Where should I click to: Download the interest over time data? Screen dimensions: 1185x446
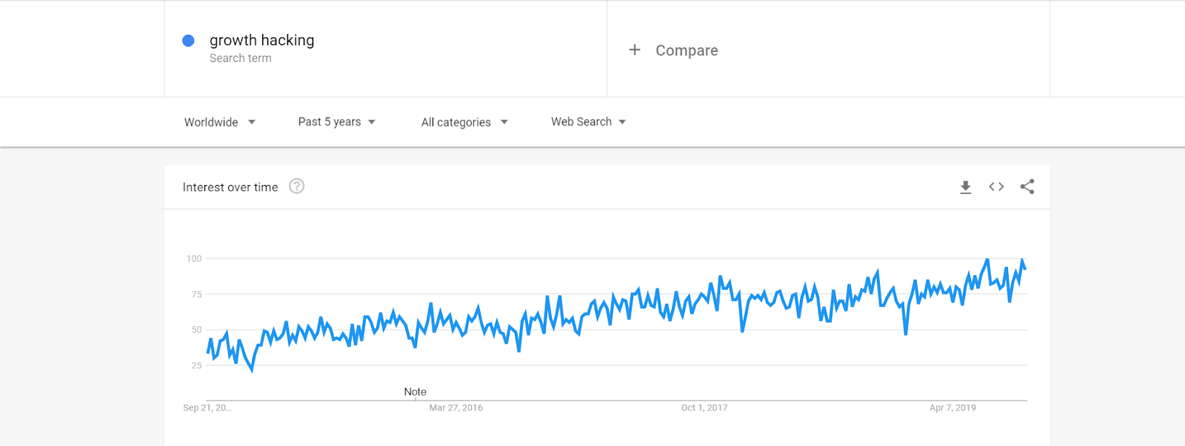(965, 187)
